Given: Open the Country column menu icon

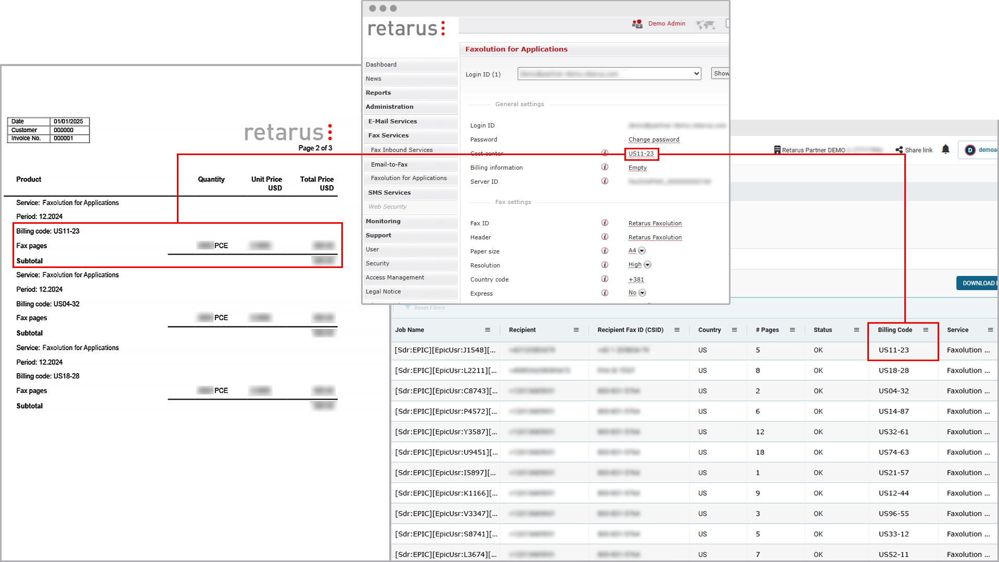Looking at the screenshot, I should [x=735, y=330].
